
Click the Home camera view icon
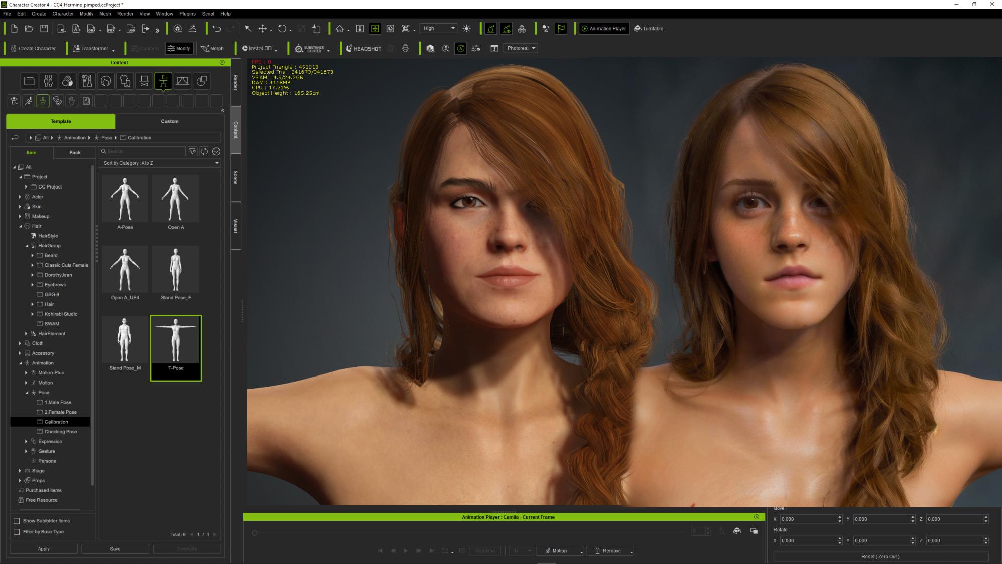coord(340,29)
